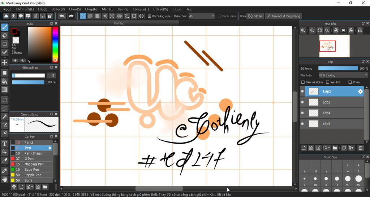Open Pen brush settings gear
The height and width of the screenshot is (197, 370).
50,148
